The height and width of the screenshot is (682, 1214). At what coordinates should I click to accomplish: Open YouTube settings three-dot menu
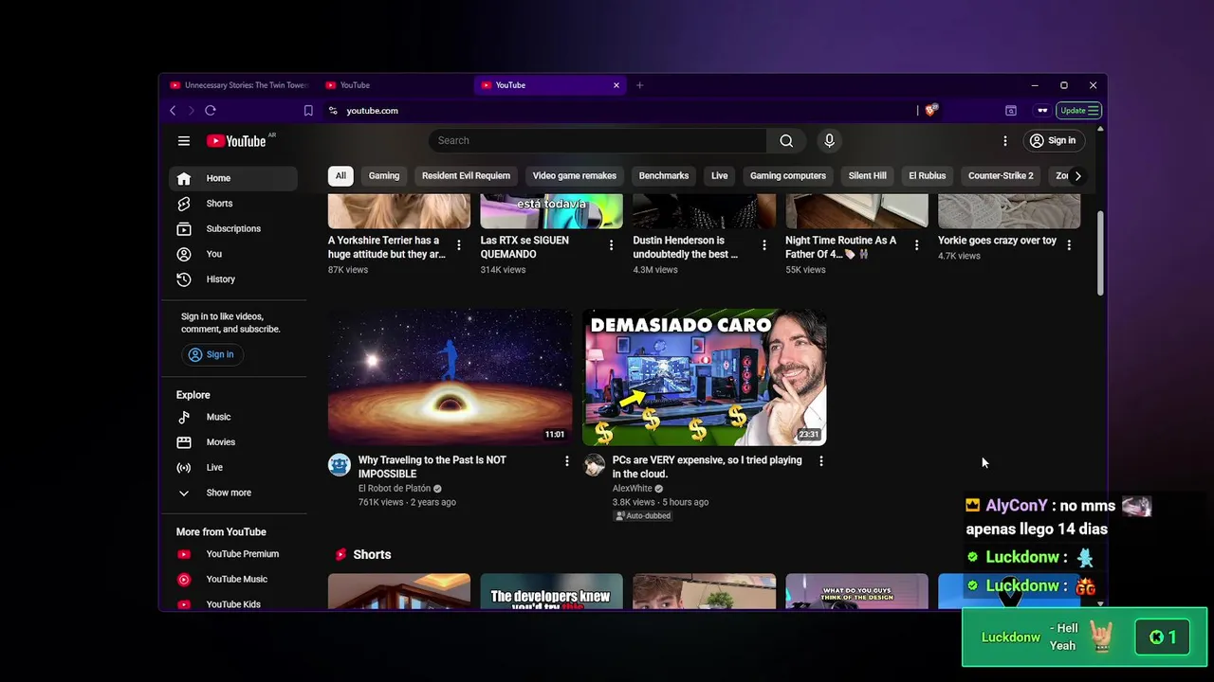pyautogui.click(x=1005, y=141)
